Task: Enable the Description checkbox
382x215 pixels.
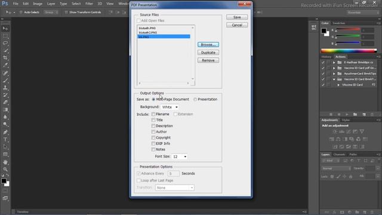Action: 153,126
